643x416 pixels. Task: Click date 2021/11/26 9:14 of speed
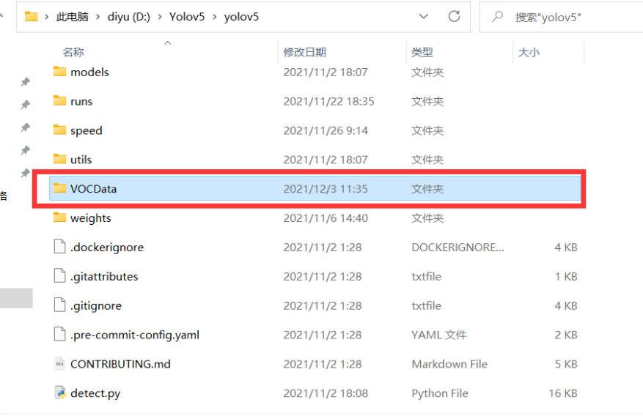coord(326,130)
